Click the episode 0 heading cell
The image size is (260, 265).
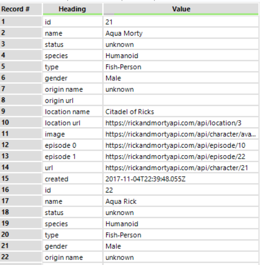tap(61, 145)
